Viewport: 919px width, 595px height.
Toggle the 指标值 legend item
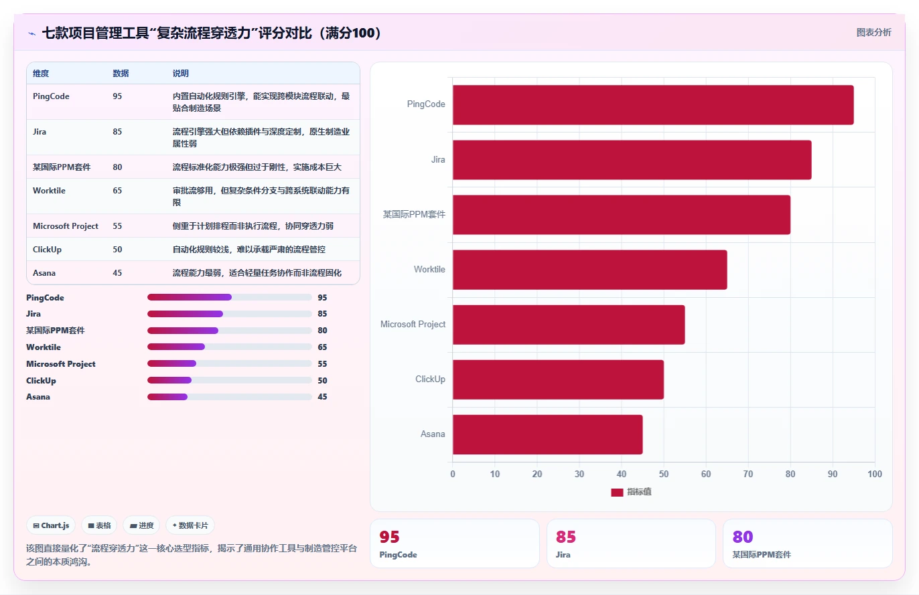(631, 492)
